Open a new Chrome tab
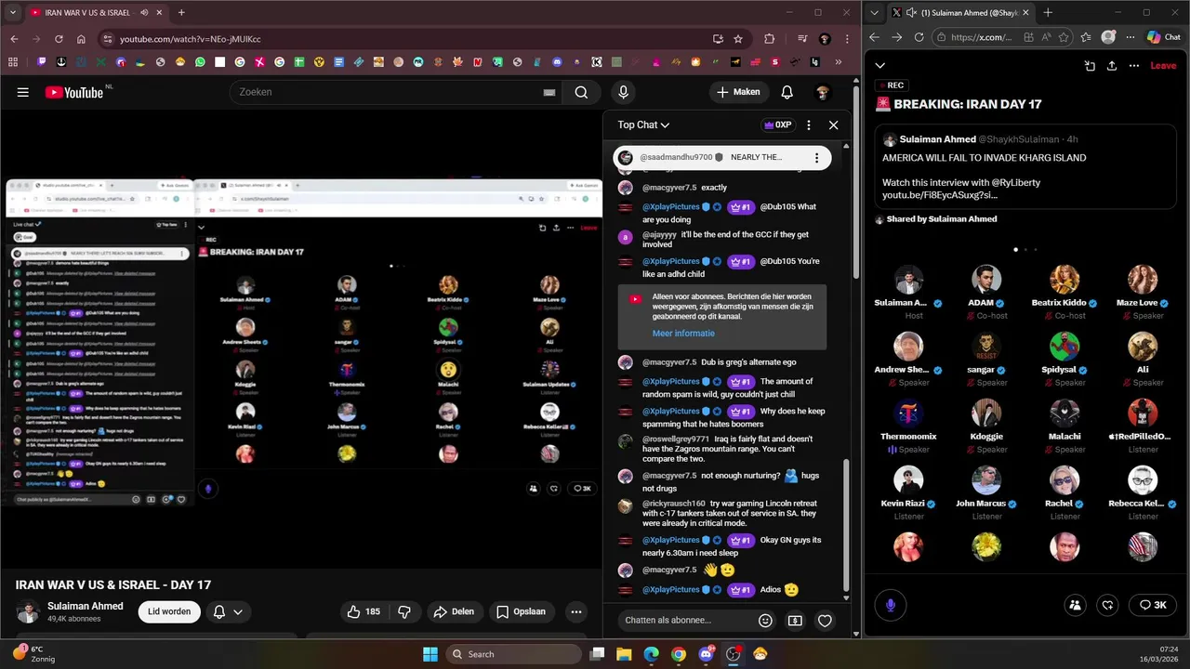The image size is (1190, 669). pos(181,13)
